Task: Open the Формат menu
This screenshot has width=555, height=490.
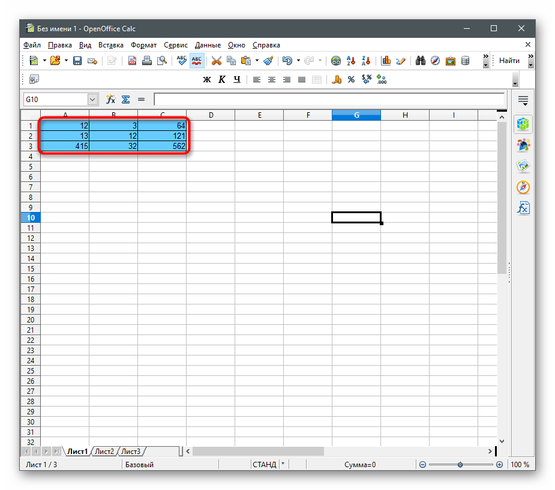Action: 143,45
